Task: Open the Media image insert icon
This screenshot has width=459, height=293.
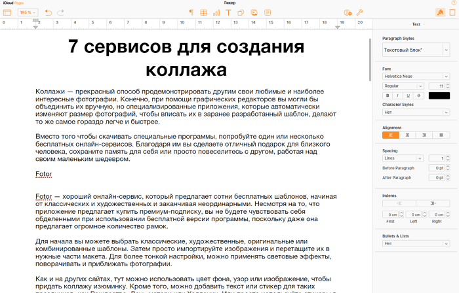Action: 252,12
